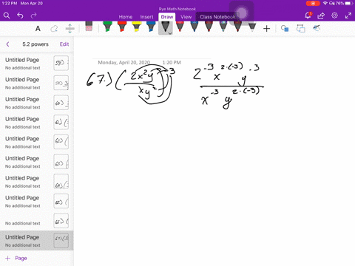Click the Rye Math Notebook title
Viewport: 355px width, 266px height.
(177, 9)
